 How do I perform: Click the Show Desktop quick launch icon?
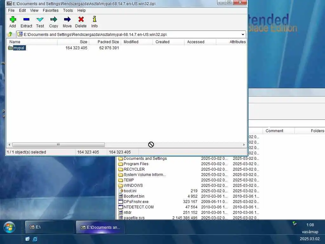pos(28,239)
